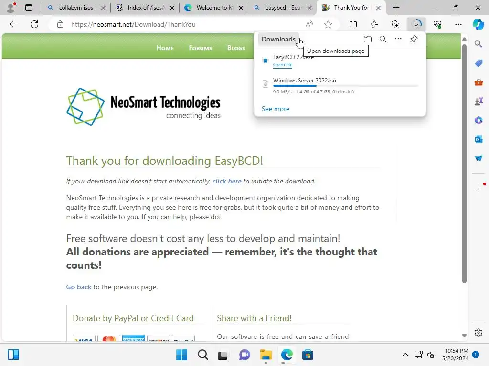Viewport: 489px width, 366px height.
Task: Toggle the Downloads toolbar button
Action: (x=416, y=24)
